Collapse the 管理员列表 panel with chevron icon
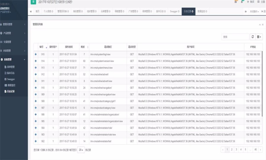Image resolution: width=266 pixels, height=160 pixels. pos(260,25)
